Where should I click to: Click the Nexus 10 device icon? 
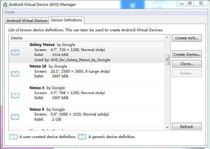[x=15, y=74]
